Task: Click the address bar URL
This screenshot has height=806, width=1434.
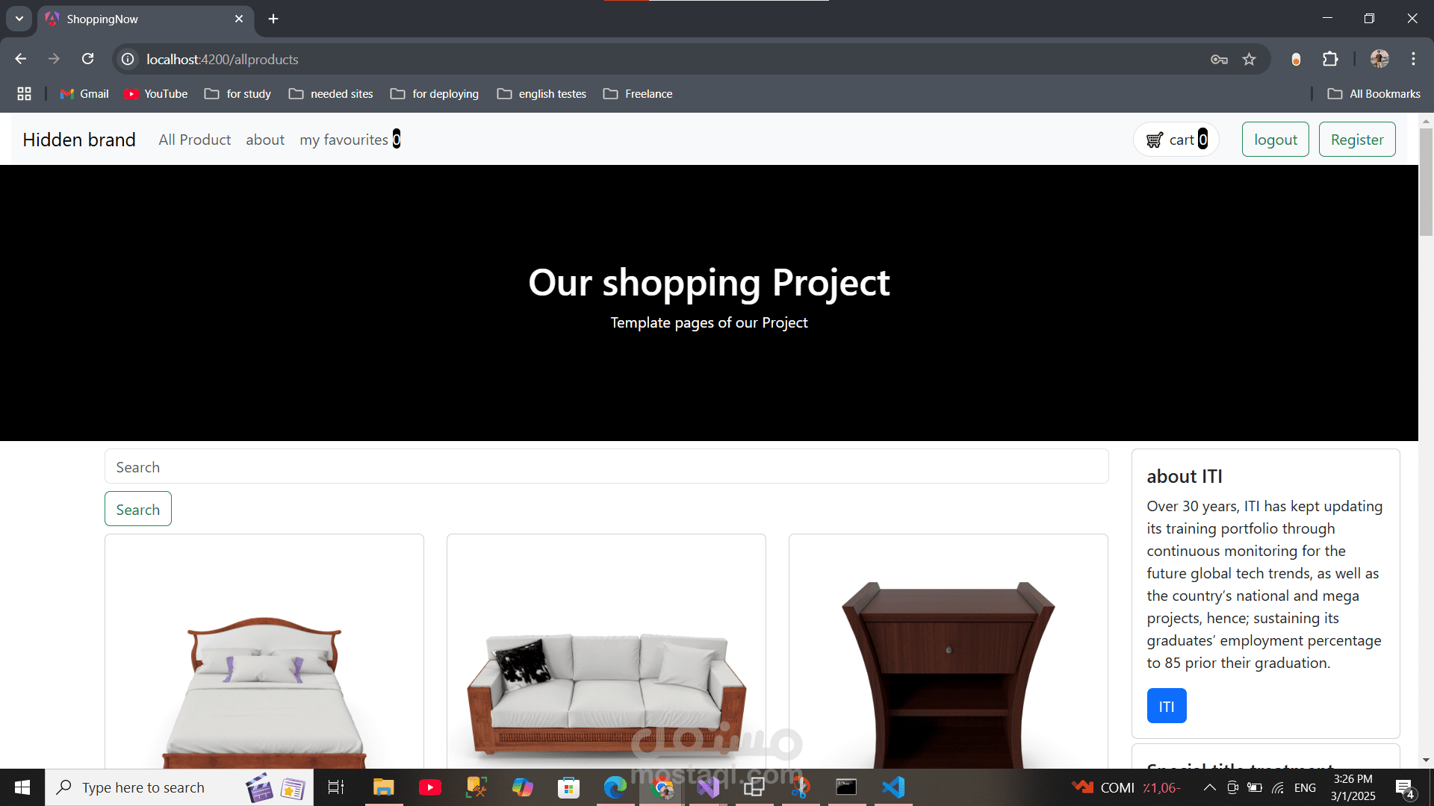Action: pyautogui.click(x=223, y=59)
